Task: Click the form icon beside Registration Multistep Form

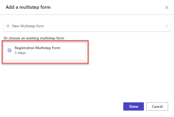Action: [x=10, y=50]
